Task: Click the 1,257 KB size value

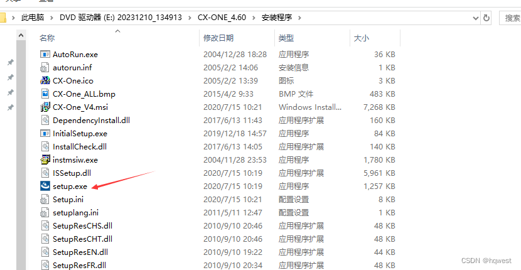Action: click(x=380, y=186)
